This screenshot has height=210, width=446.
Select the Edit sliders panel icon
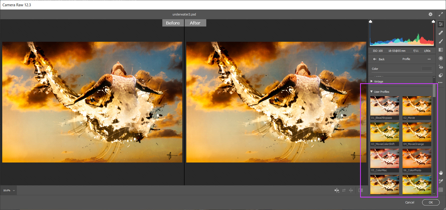(x=441, y=24)
